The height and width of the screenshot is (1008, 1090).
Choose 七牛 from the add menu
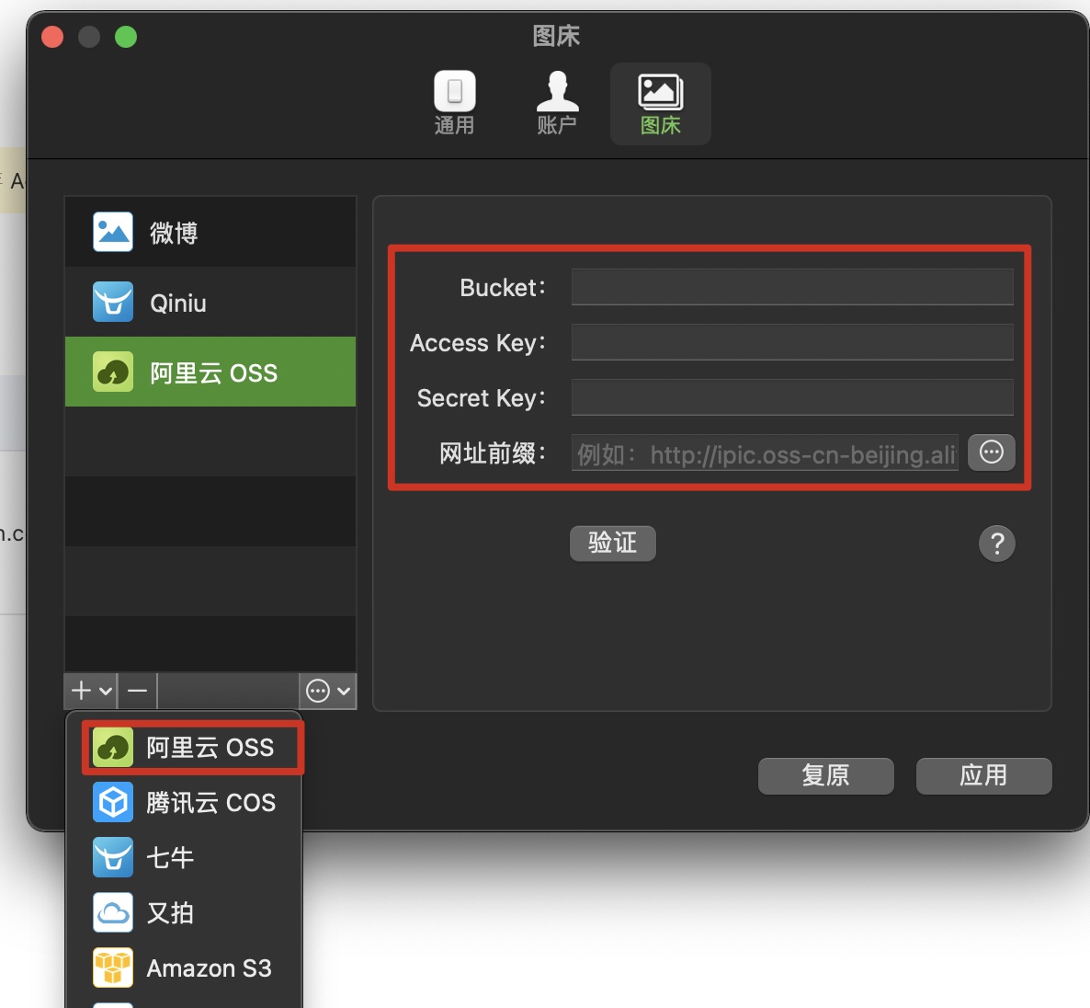[184, 858]
